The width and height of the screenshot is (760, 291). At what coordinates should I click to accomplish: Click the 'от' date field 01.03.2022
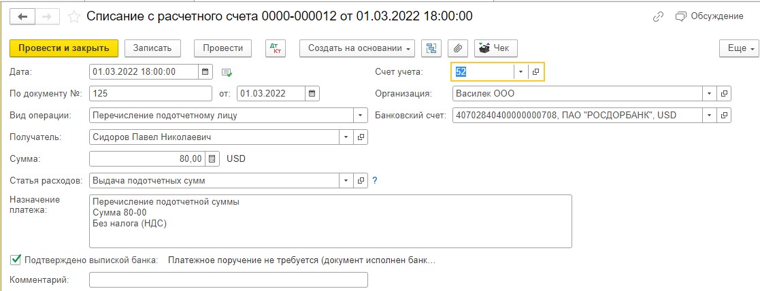[x=271, y=93]
